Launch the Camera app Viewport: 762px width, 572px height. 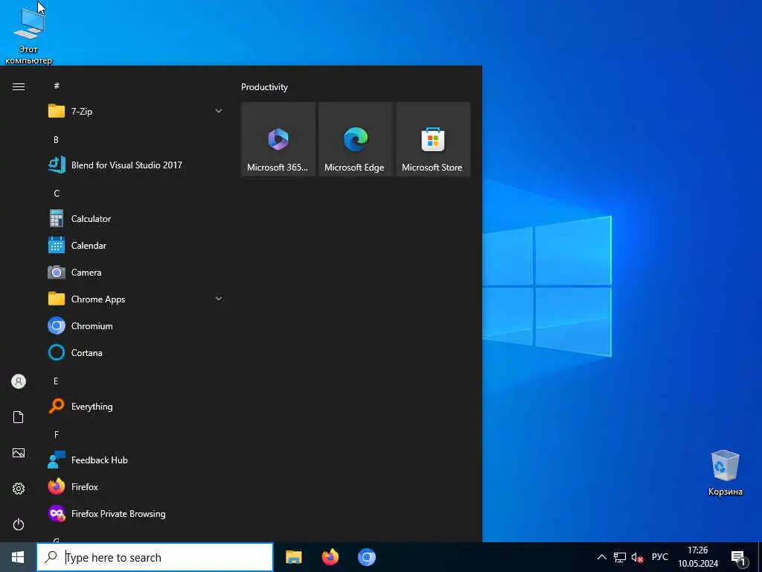pos(135,273)
